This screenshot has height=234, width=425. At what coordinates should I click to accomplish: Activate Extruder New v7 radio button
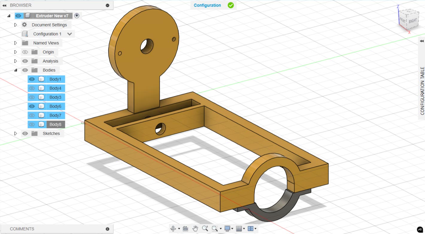(x=77, y=16)
